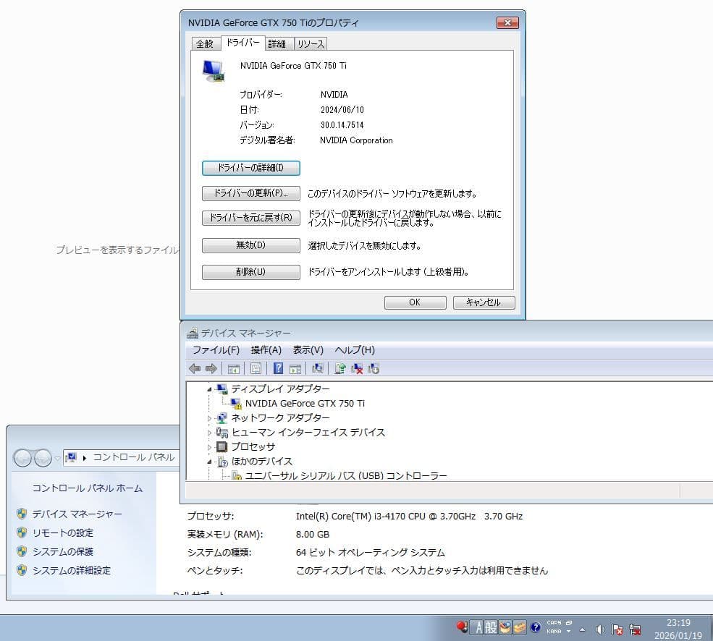Click the Scan for hardware changes icon
The width and height of the screenshot is (713, 641).
(317, 368)
